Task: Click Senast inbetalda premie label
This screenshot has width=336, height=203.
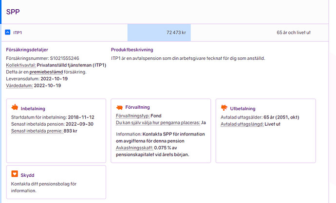Action: pyautogui.click(x=36, y=131)
